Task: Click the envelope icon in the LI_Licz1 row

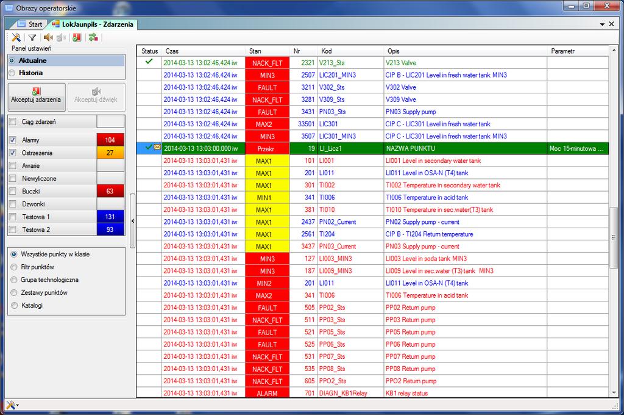Action: pos(157,147)
